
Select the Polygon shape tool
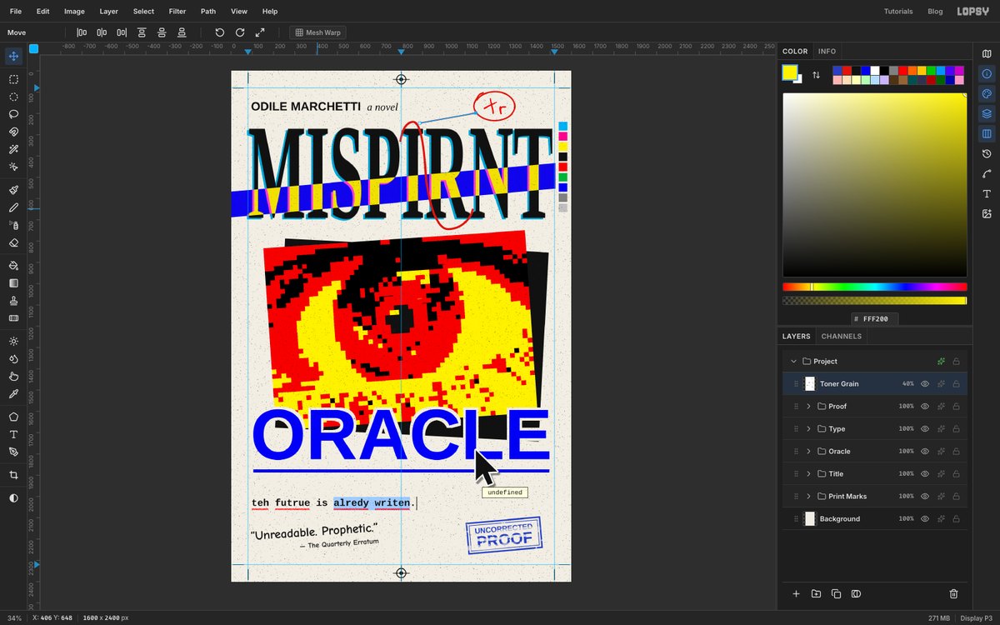(13, 417)
